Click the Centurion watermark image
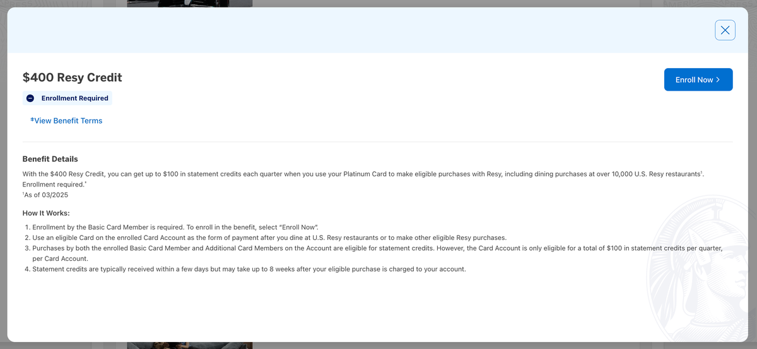Viewport: 757px width, 349px height. coord(700,271)
